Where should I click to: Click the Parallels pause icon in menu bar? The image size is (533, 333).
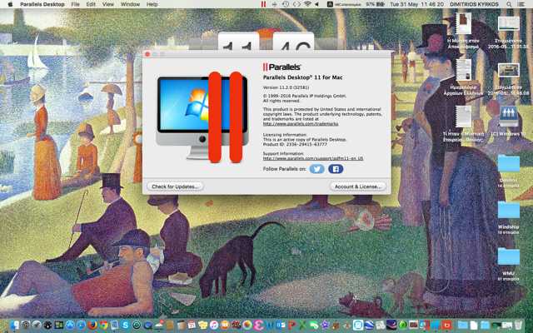(x=263, y=4)
